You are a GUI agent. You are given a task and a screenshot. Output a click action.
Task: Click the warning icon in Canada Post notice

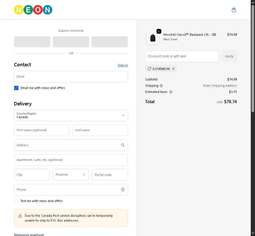pyautogui.click(x=20, y=216)
